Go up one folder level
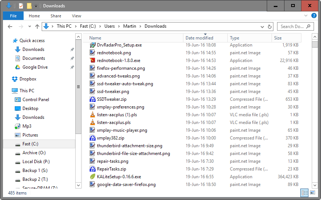Viewport: 321px width, 200px height. point(37,27)
